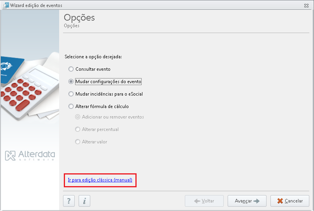This screenshot has width=314, height=211.
Task: Close the Wizard edição de eventos window
Action: (306, 5)
